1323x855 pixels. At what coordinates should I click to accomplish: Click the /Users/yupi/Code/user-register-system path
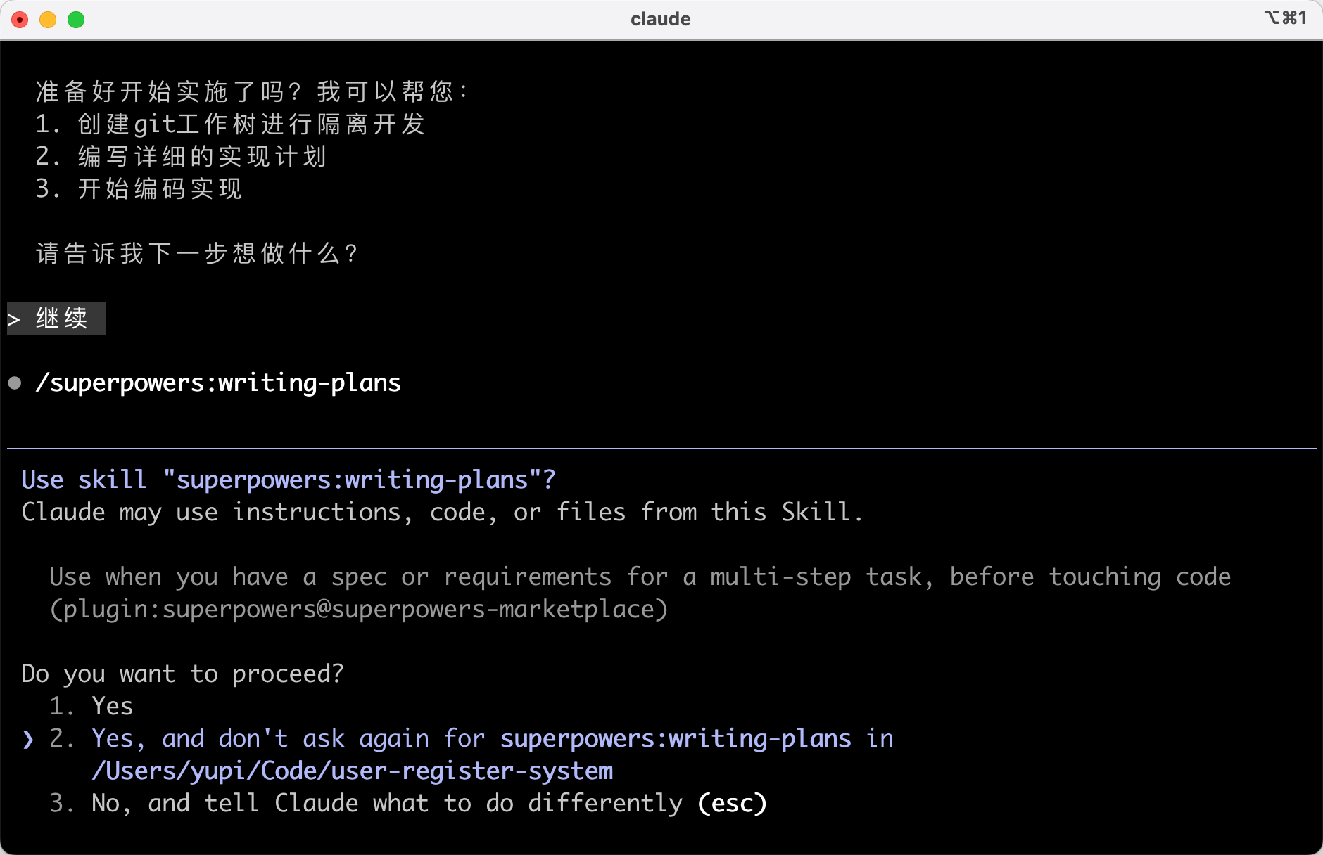(x=352, y=771)
